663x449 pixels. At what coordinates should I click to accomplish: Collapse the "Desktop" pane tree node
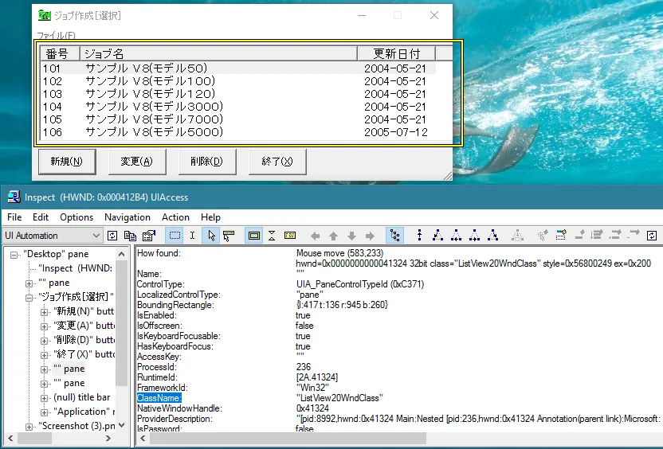(x=14, y=255)
